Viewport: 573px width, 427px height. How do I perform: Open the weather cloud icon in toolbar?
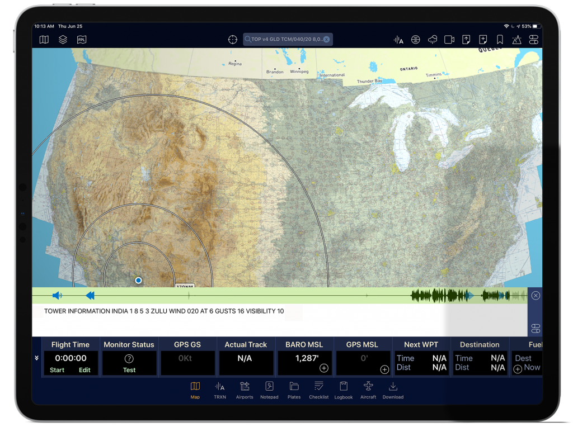(x=433, y=40)
